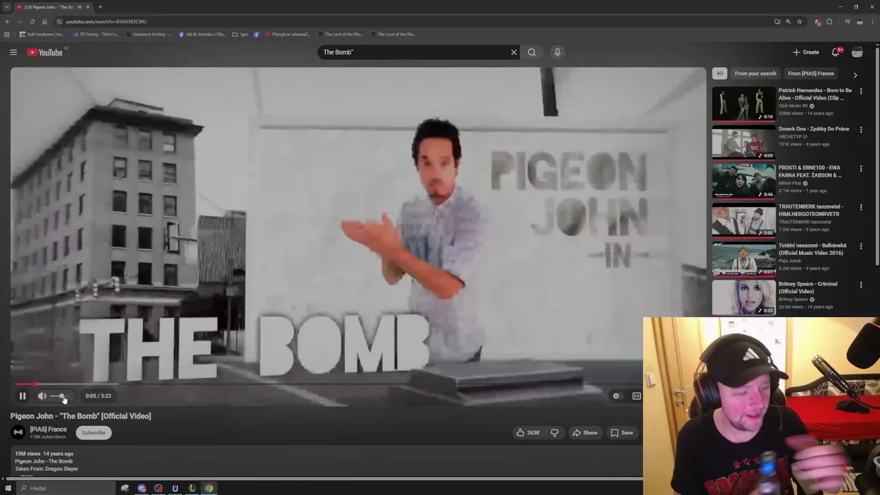Image resolution: width=880 pixels, height=495 pixels.
Task: Reload the page
Action: coord(32,21)
